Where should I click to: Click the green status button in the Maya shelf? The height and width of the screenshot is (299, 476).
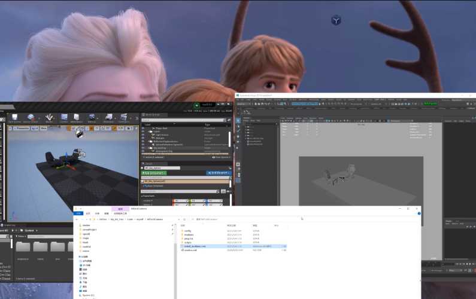(430, 103)
